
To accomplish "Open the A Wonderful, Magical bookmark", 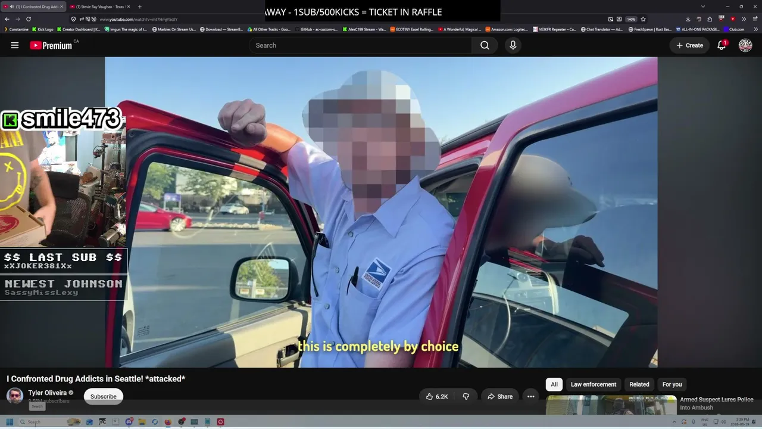I will [x=460, y=29].
